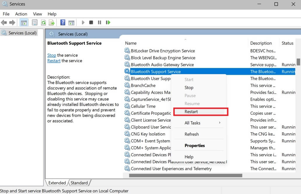Click the Stop link for Bluetooth Support Service
The image size is (301, 194).
click(51, 55)
